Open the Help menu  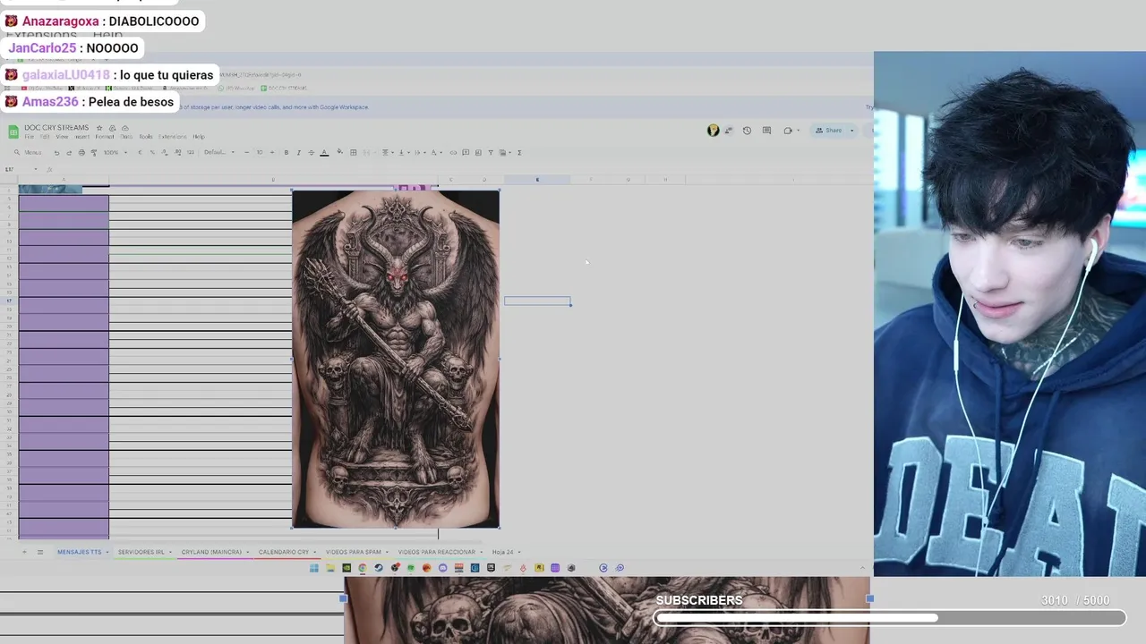pos(199,137)
